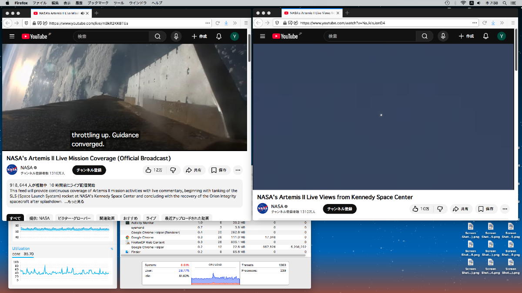The width and height of the screenshot is (522, 293).
Task: Open more actions menu for Official Broadcast video
Action: point(238,170)
